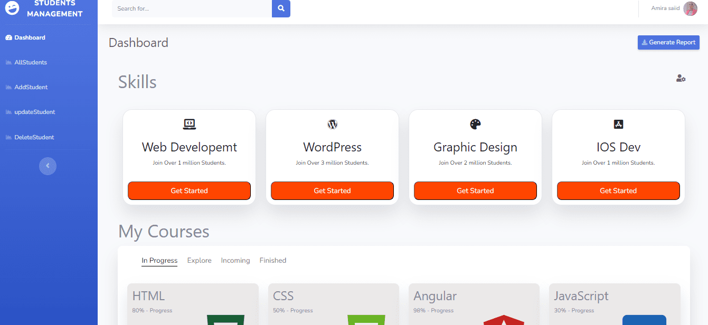708x325 pixels.
Task: Click the chart icon beside DeleteStudent
Action: coord(8,137)
